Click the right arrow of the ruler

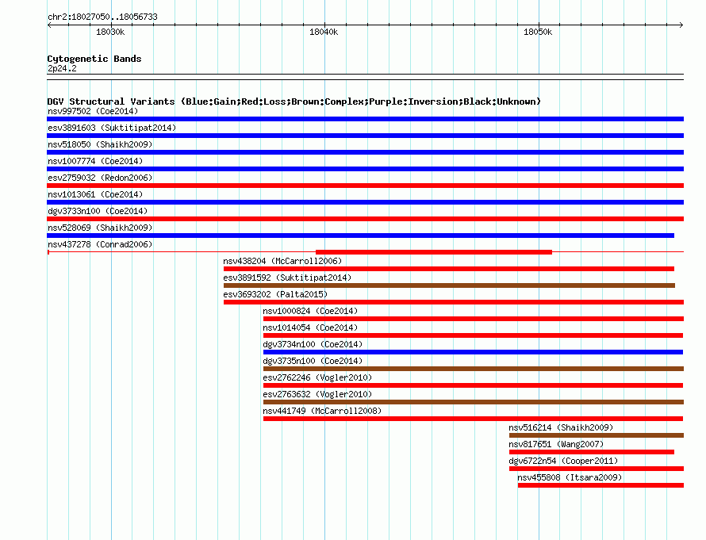coord(681,25)
